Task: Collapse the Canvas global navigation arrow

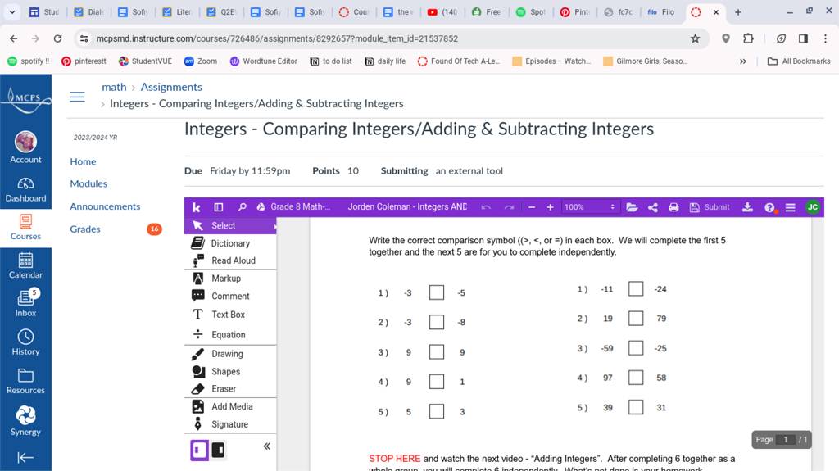Action: [x=25, y=457]
